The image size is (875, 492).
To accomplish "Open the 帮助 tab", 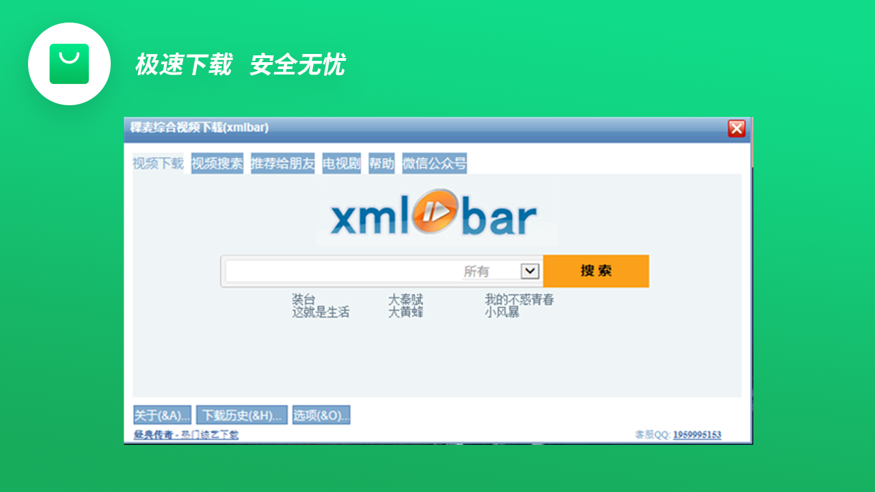I will (x=381, y=163).
